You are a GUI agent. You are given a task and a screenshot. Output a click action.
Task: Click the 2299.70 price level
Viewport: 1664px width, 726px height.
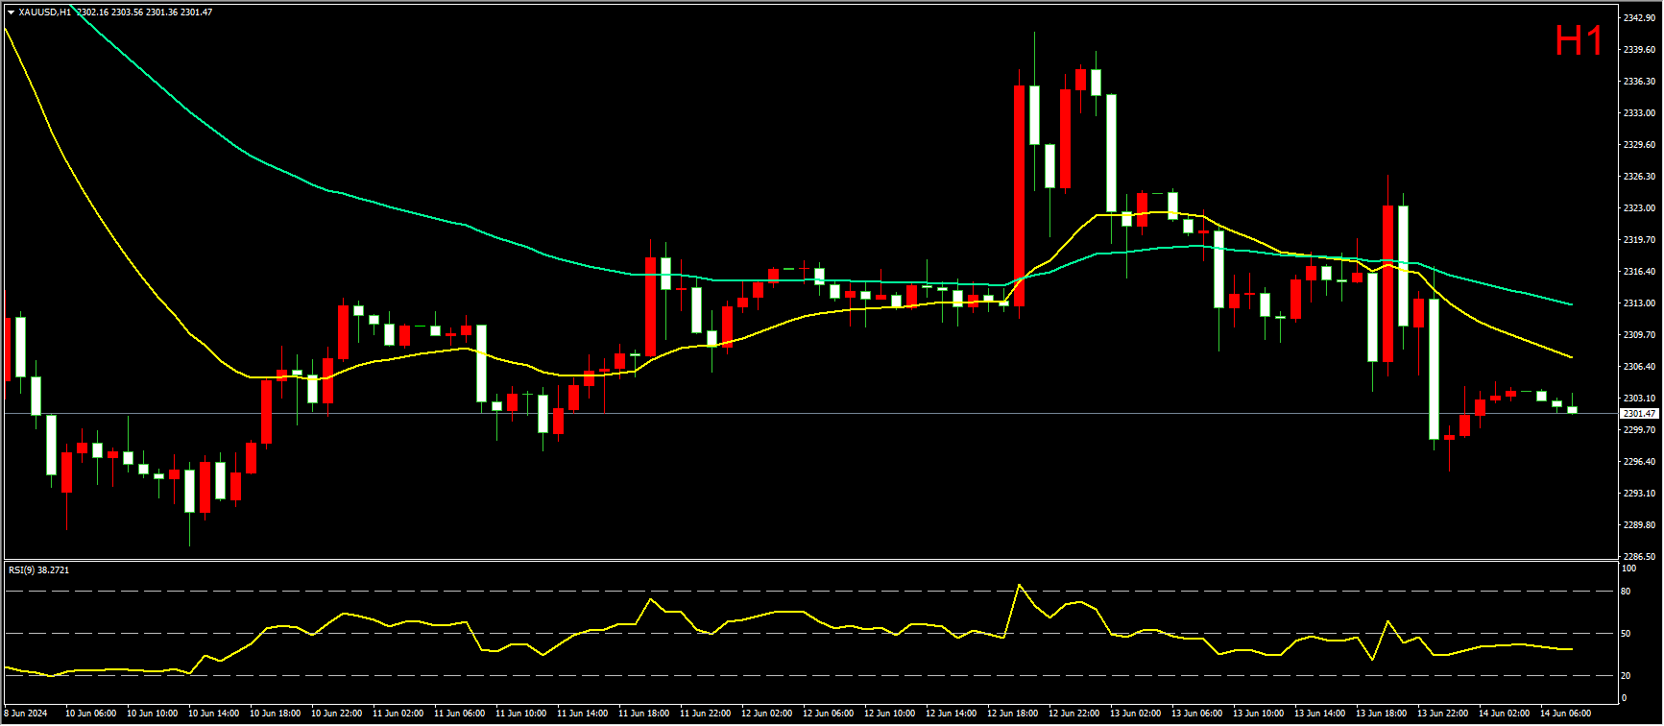click(x=1638, y=430)
